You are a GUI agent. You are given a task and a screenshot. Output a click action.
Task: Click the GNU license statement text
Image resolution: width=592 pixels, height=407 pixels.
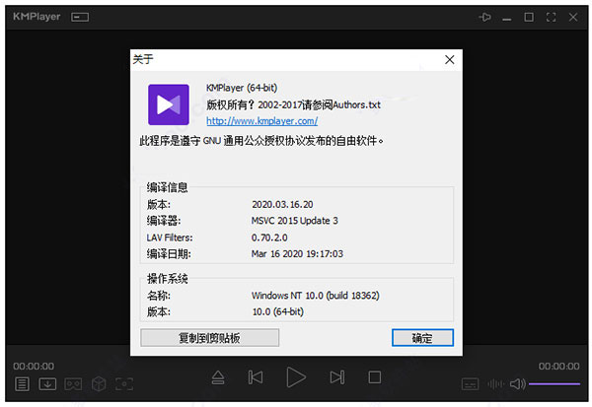(x=261, y=141)
